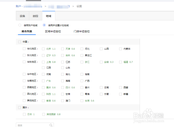Open the 省市列表 sub-tab
This screenshot has height=127, width=174.
[27, 31]
